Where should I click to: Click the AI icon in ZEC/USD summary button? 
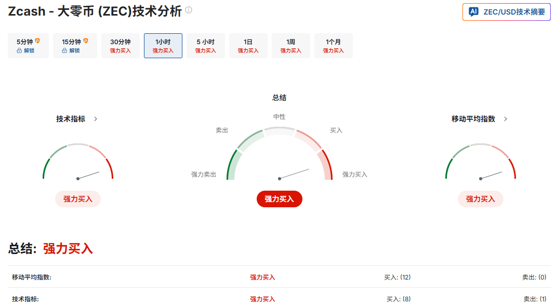(474, 12)
